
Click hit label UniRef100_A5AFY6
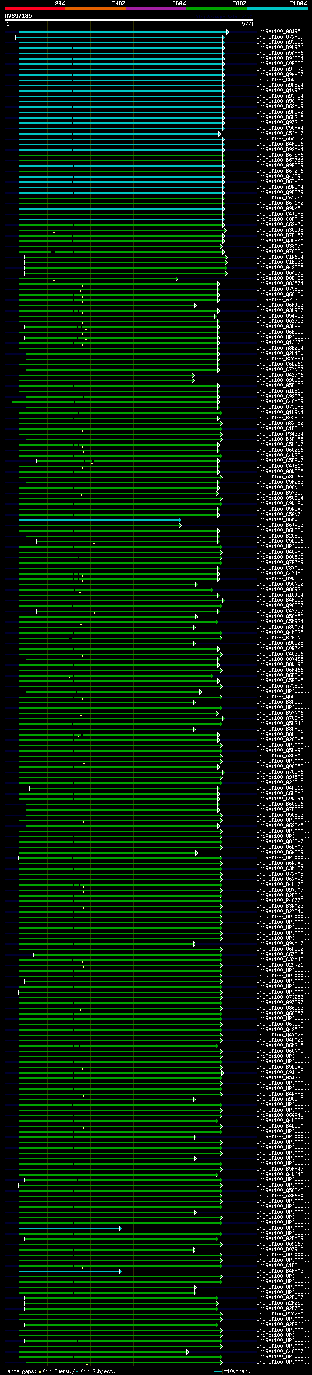[280, 53]
